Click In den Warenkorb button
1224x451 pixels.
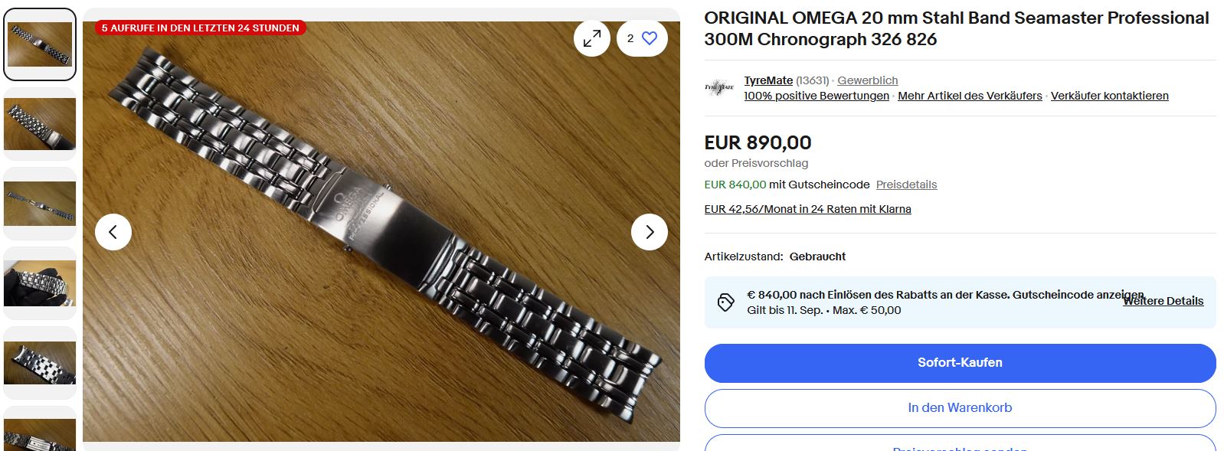coord(960,408)
